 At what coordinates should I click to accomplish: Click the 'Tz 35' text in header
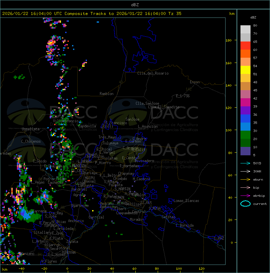point(175,14)
